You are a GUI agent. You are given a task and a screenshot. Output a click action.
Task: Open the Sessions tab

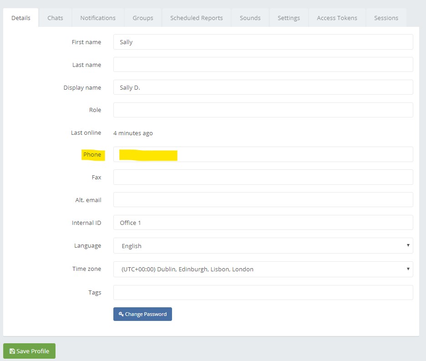point(386,18)
